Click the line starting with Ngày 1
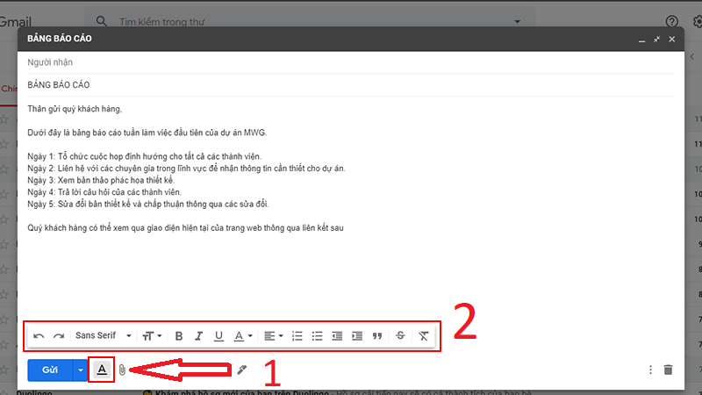 pos(145,156)
